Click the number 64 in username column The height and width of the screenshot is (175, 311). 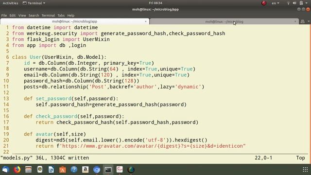[x=112, y=69]
